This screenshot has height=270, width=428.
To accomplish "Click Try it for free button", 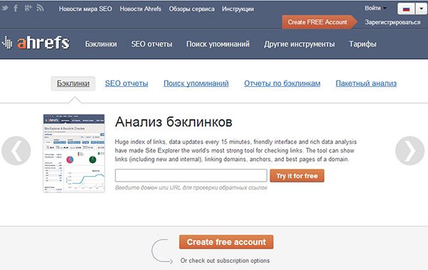I will point(297,176).
